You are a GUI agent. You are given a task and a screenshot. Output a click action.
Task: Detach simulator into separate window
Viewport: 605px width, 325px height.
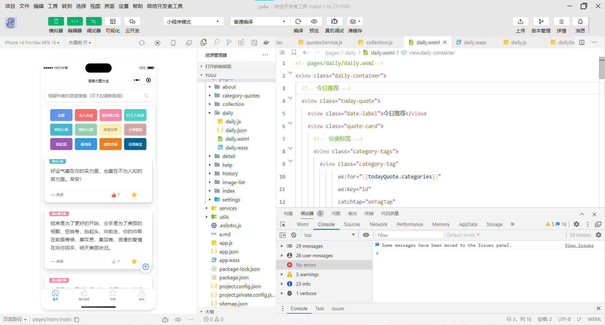[189, 43]
